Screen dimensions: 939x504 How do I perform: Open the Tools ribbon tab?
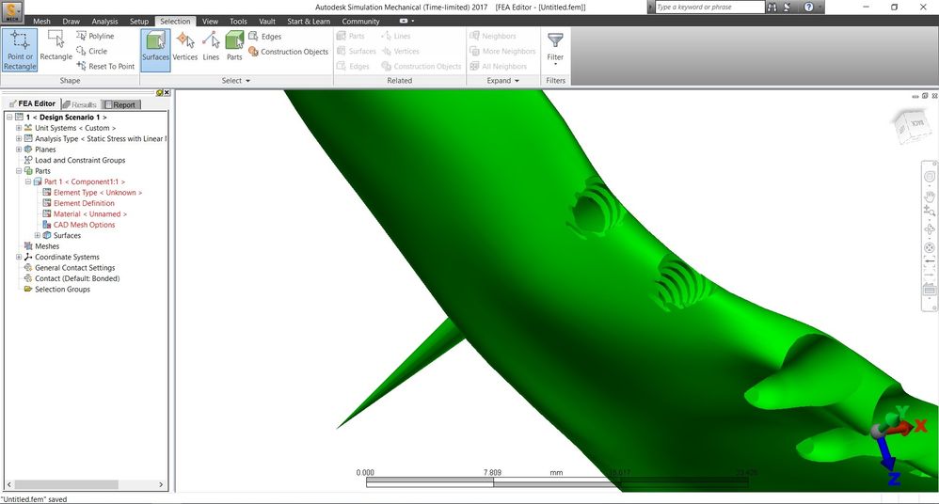pos(238,21)
